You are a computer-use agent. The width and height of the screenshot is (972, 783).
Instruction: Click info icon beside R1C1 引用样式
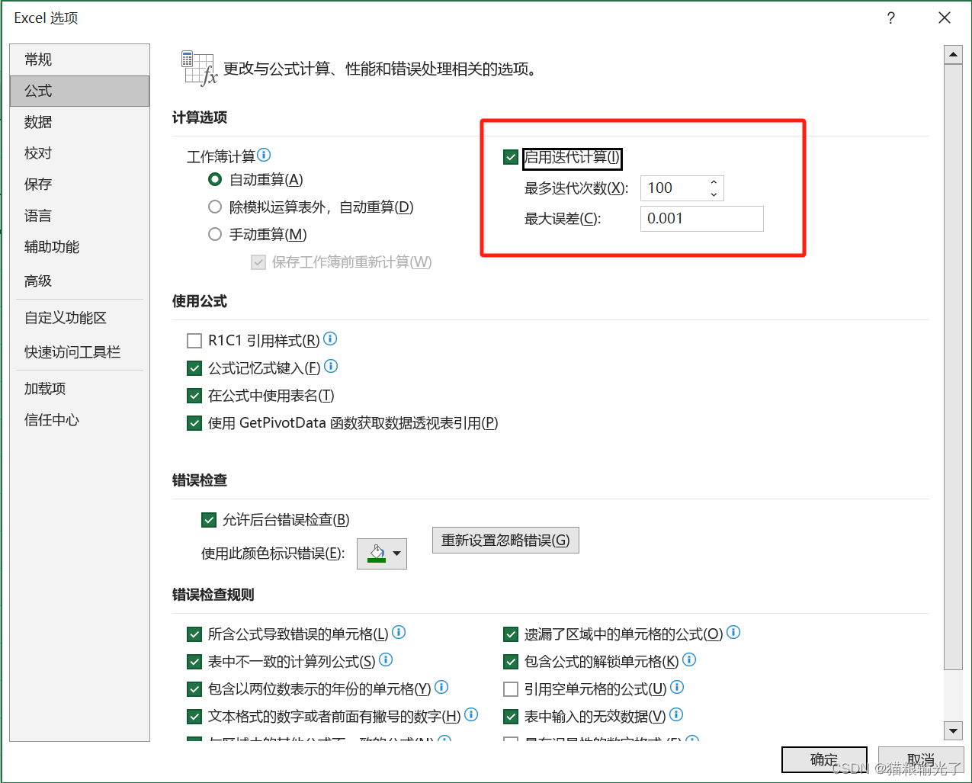tap(330, 339)
